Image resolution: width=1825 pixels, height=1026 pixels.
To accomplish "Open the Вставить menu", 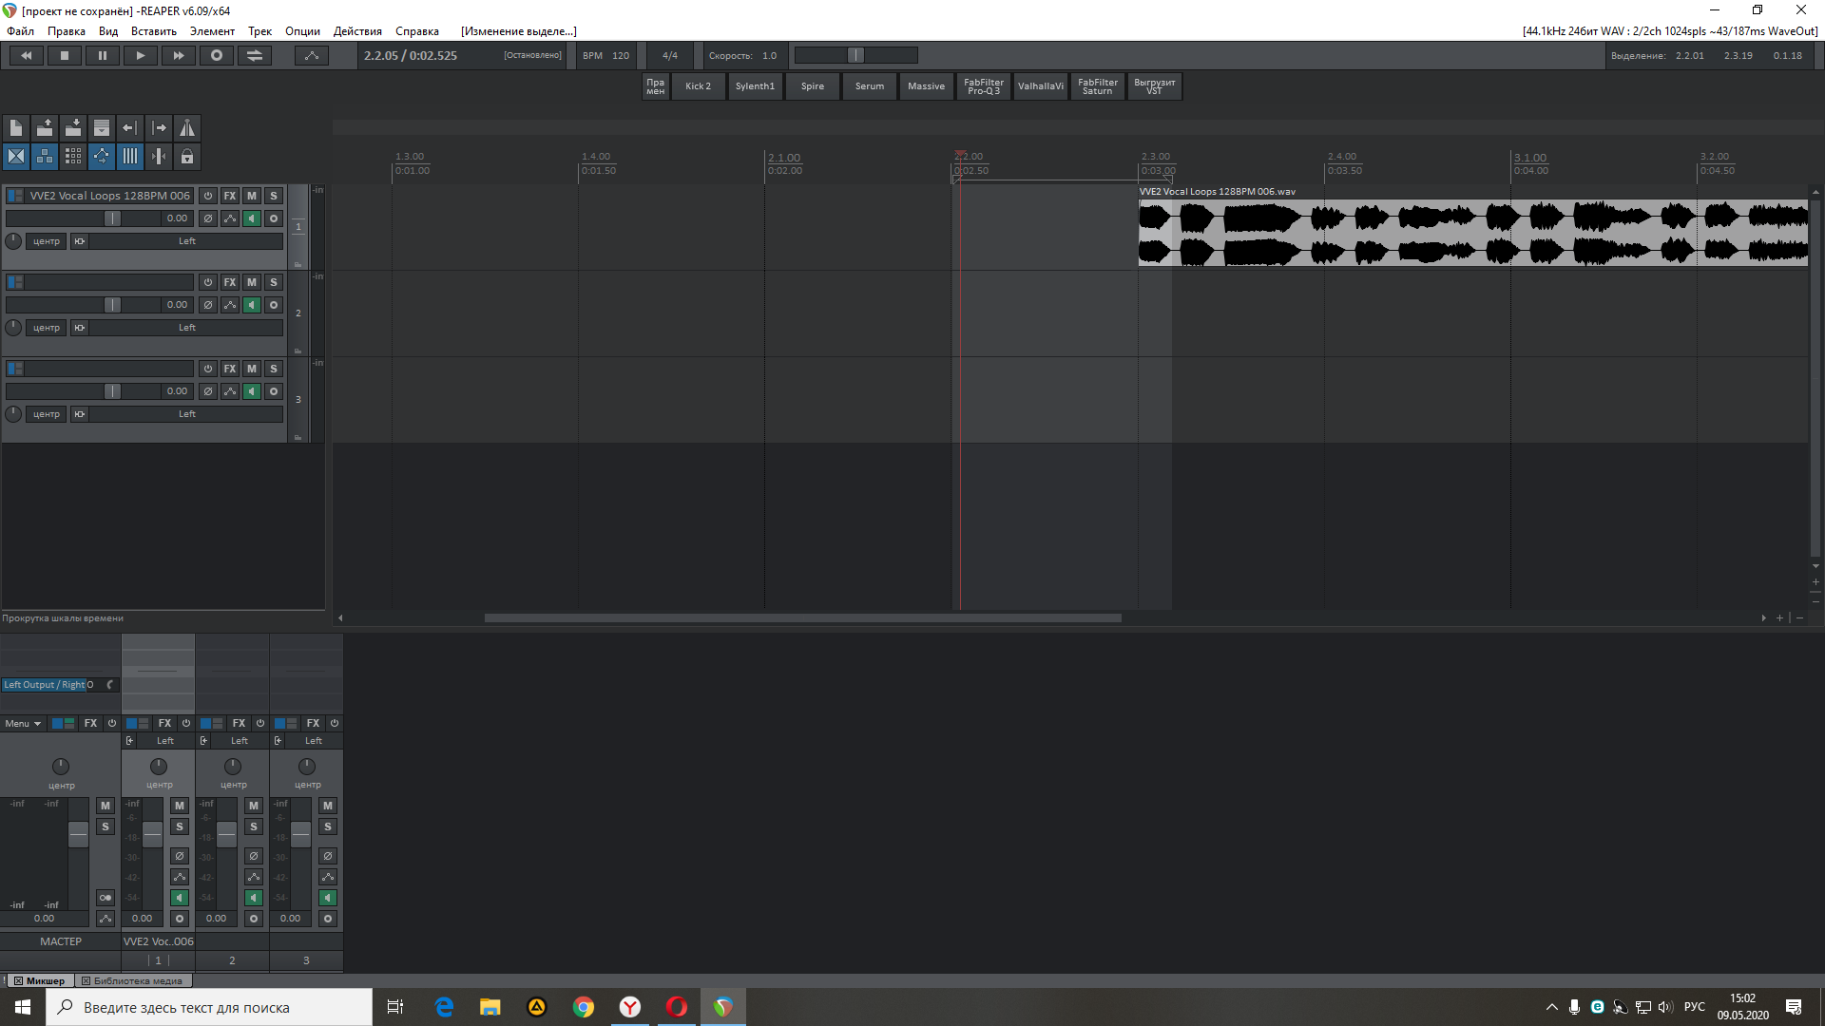I will [153, 31].
